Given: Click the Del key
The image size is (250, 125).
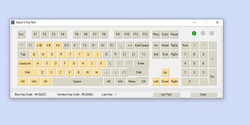Looking at the screenshot, I should [x=156, y=54].
